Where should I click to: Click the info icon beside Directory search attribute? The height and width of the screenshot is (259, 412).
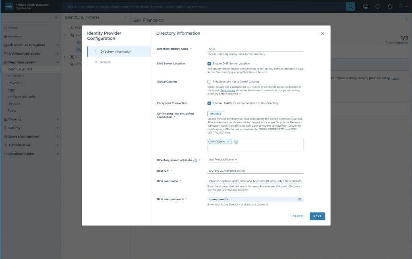click(195, 160)
